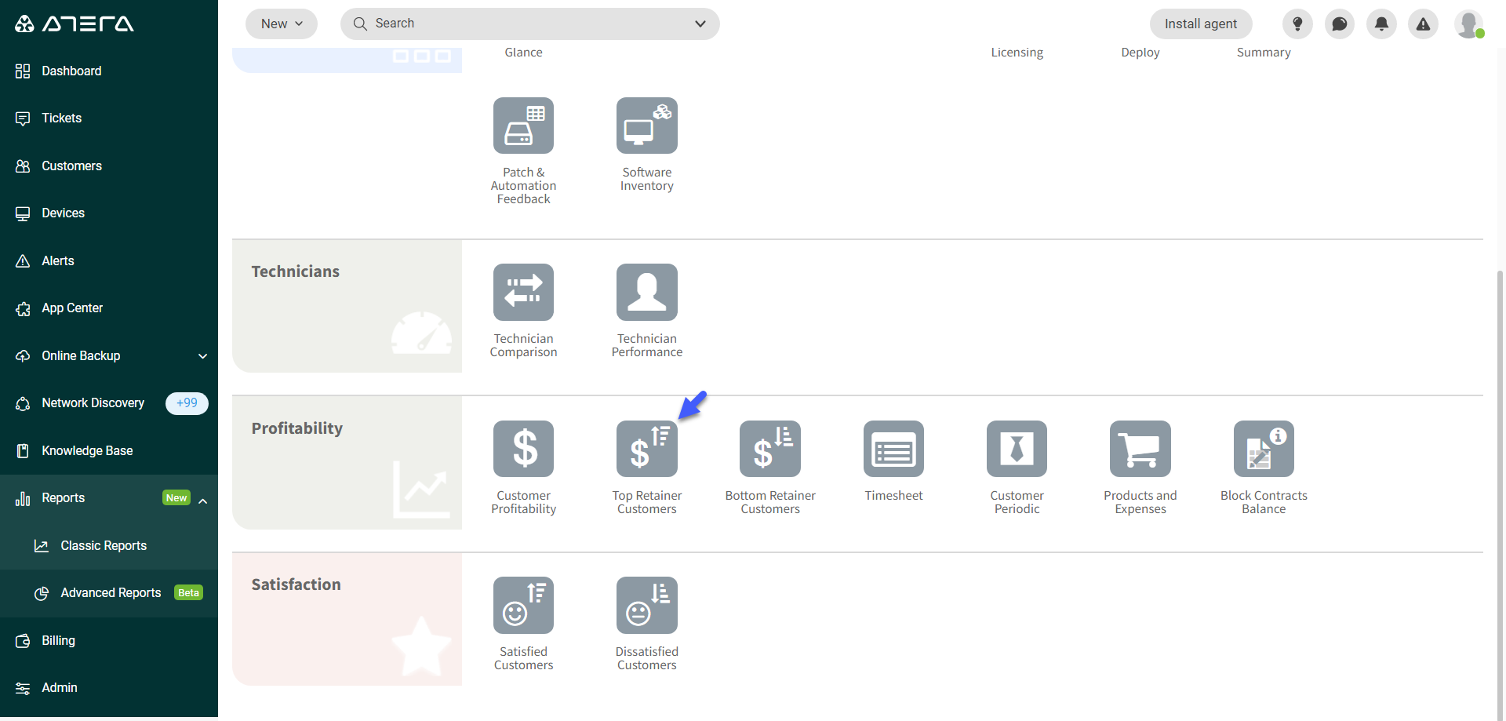Click the Atera logo
1506x721 pixels.
[x=75, y=24]
